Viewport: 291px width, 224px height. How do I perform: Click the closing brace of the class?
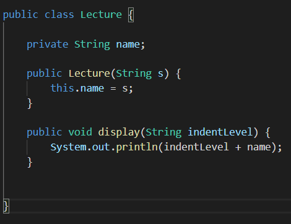(6, 206)
